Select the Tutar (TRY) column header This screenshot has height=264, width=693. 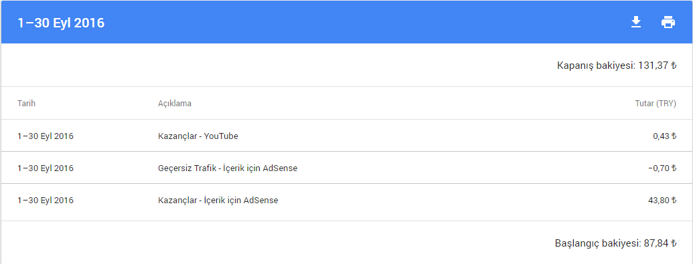coord(656,104)
